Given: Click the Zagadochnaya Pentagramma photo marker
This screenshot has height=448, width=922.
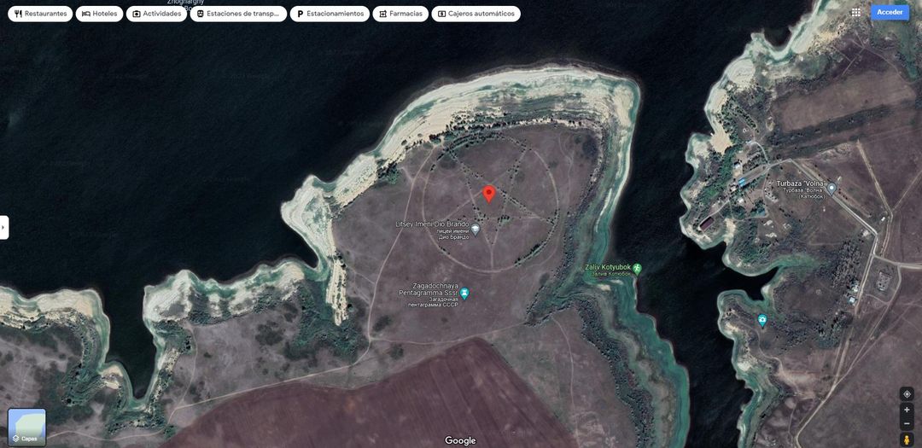Looking at the screenshot, I should point(464,294).
